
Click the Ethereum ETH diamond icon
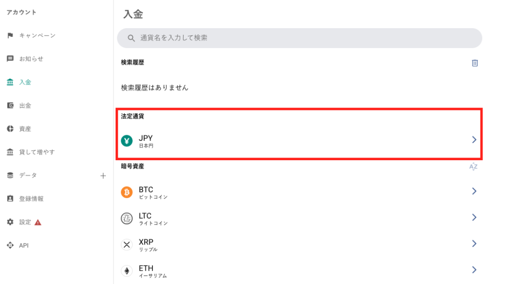coord(127,271)
